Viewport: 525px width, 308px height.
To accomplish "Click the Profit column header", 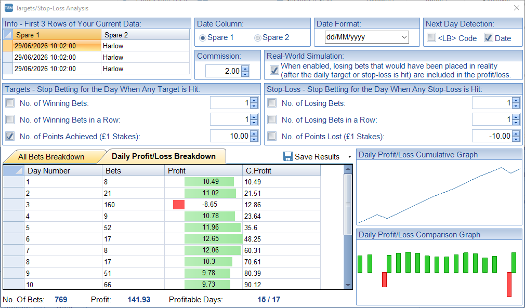I will tap(203, 170).
